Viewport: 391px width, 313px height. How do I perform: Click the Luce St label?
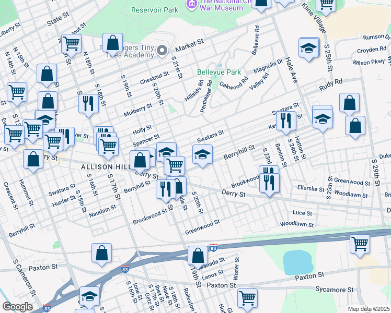pos(302,213)
